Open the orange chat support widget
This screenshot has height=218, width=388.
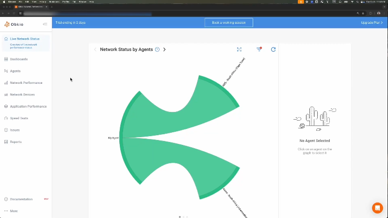pos(377,208)
